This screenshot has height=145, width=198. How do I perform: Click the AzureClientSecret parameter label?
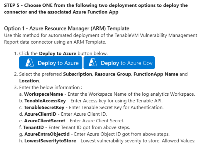click(x=44, y=120)
